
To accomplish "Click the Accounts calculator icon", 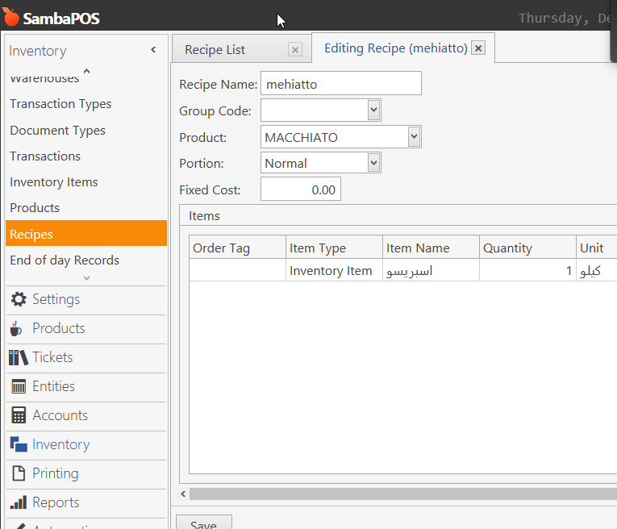I will click(19, 415).
